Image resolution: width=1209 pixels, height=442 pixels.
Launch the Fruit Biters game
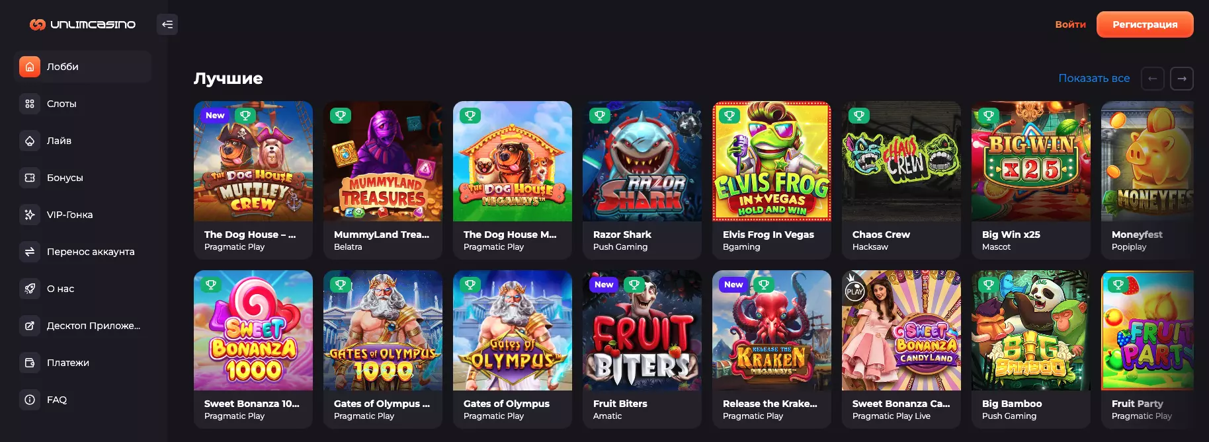pyautogui.click(x=642, y=331)
